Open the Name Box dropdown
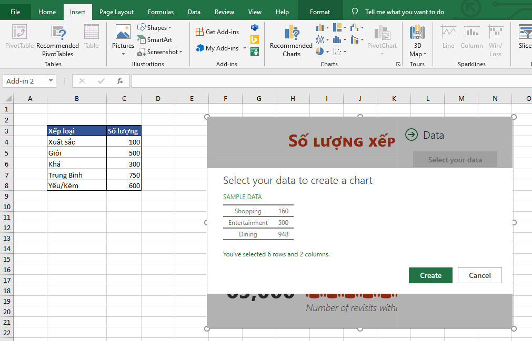The width and height of the screenshot is (532, 341). pos(51,81)
